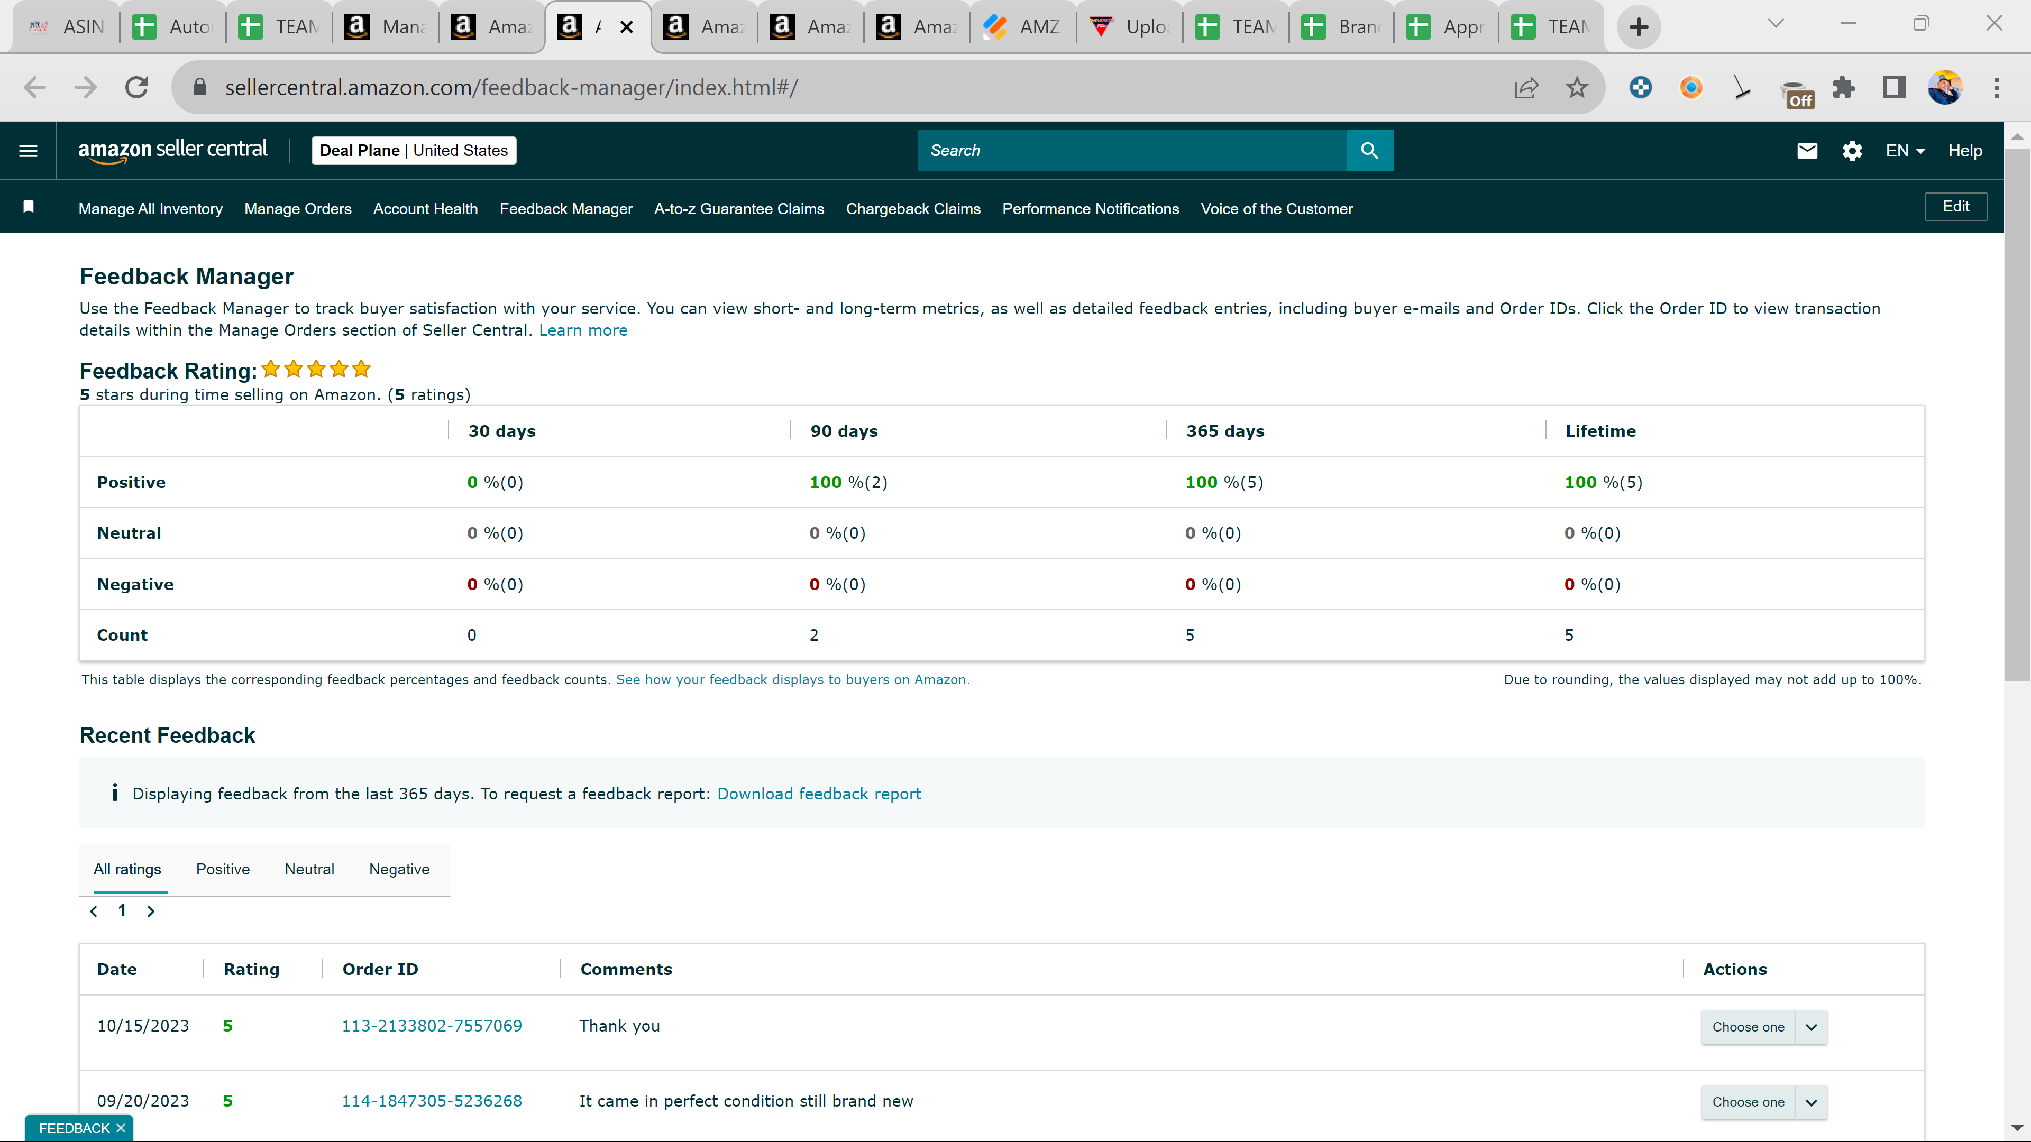Select the Neutral ratings tab

310,869
